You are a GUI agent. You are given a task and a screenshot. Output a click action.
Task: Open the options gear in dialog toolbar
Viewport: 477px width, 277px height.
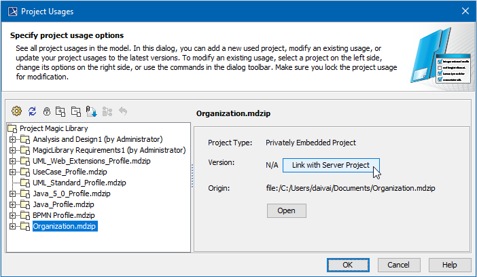click(x=17, y=111)
